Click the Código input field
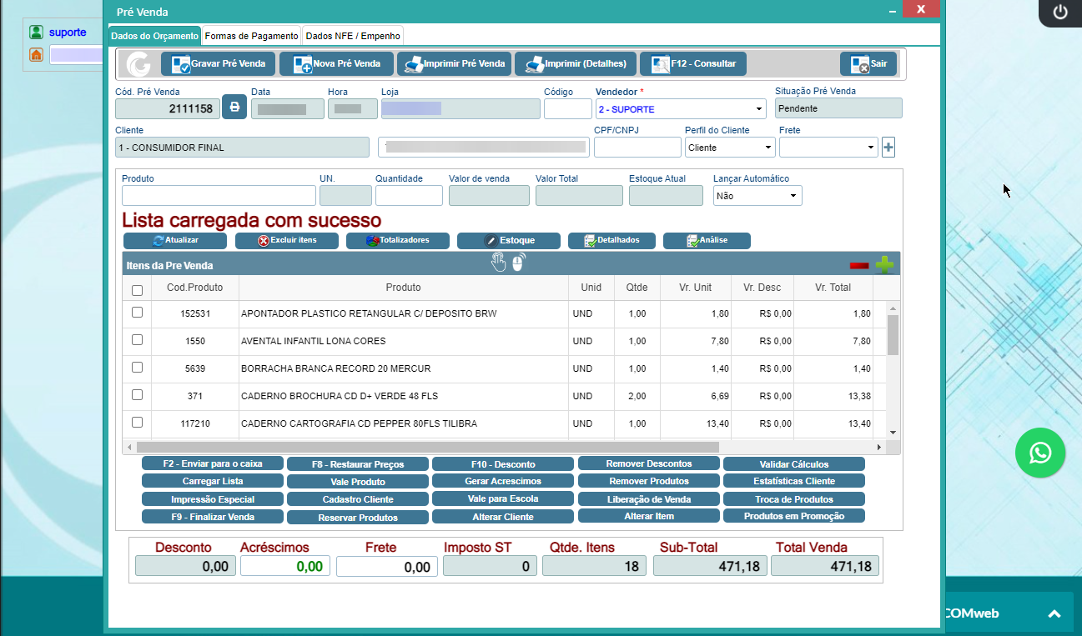Image resolution: width=1082 pixels, height=636 pixels. pyautogui.click(x=568, y=109)
